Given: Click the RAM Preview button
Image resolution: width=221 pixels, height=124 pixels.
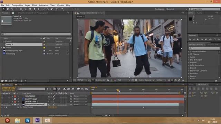Looking at the screenshot, I should click(x=219, y=39).
